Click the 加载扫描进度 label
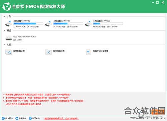This screenshot has height=121, width=167. pos(19,51)
